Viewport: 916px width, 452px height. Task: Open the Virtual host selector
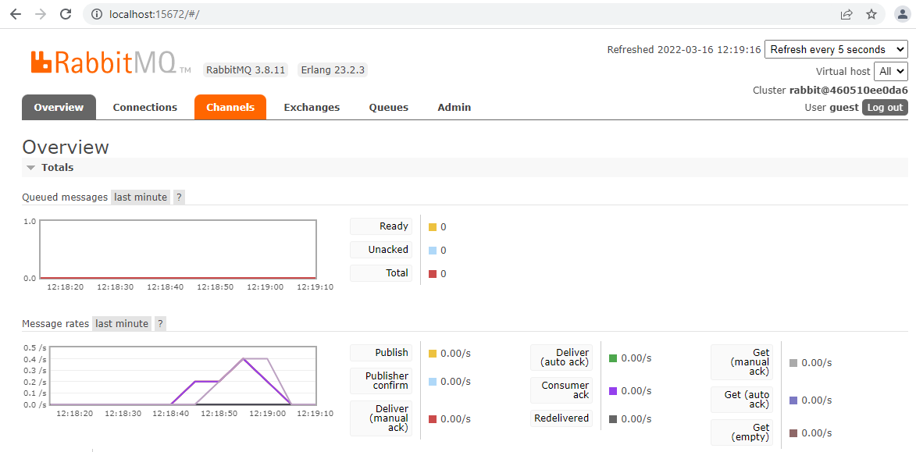(x=891, y=71)
